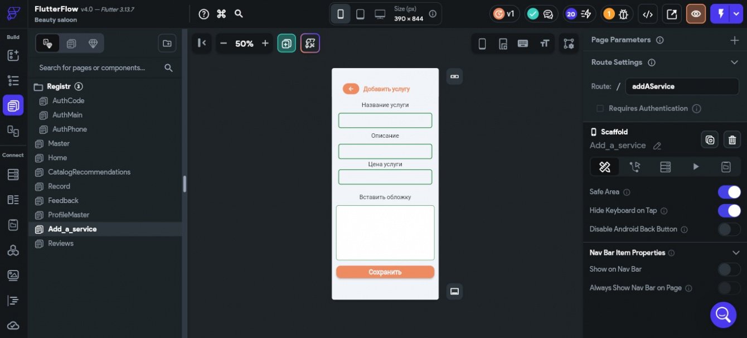Open optimizations button showing 20
Viewport: 747px width, 338px height.
point(578,14)
